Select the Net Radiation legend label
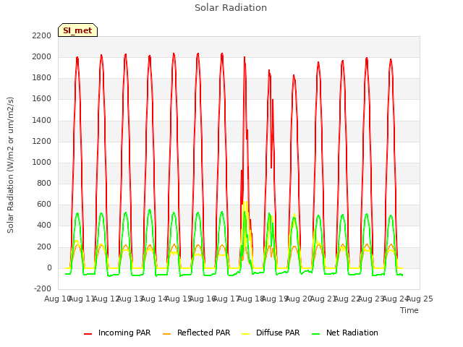The image size is (463, 347). click(x=352, y=333)
